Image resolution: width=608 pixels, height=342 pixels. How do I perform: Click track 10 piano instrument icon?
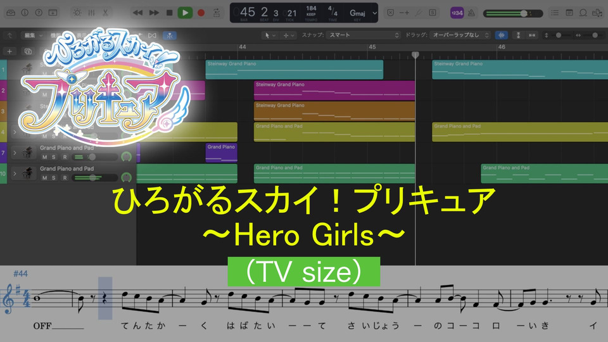pyautogui.click(x=27, y=174)
